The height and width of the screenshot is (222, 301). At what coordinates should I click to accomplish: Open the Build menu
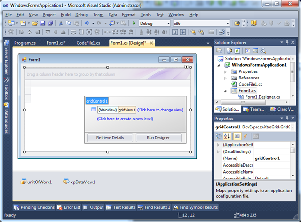point(65,15)
